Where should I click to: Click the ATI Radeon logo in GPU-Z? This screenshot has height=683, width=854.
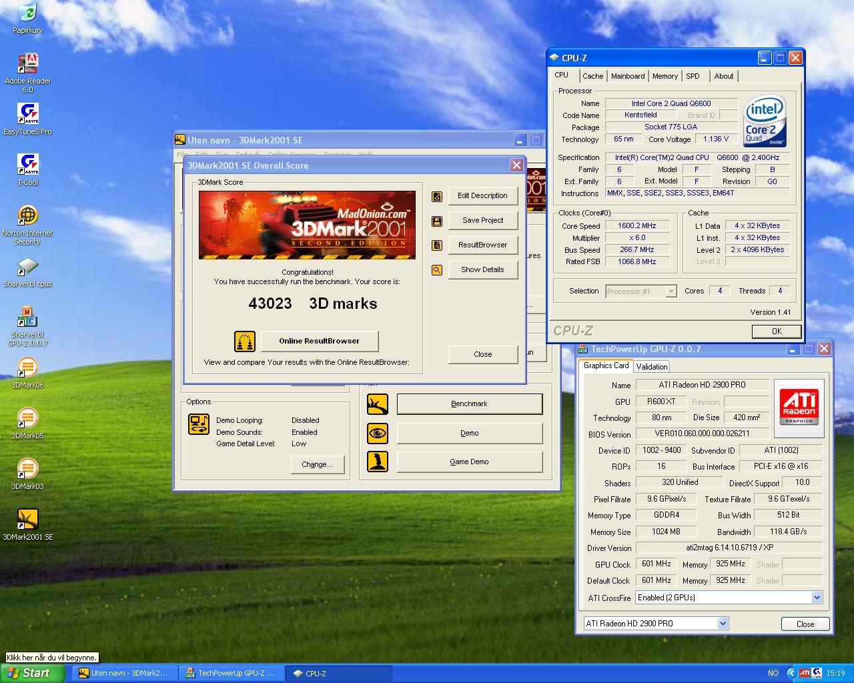[799, 408]
